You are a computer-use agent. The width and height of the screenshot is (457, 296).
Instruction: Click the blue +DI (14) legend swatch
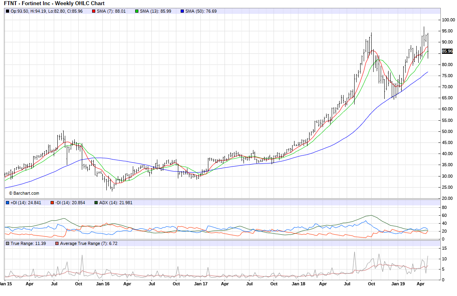(8, 203)
